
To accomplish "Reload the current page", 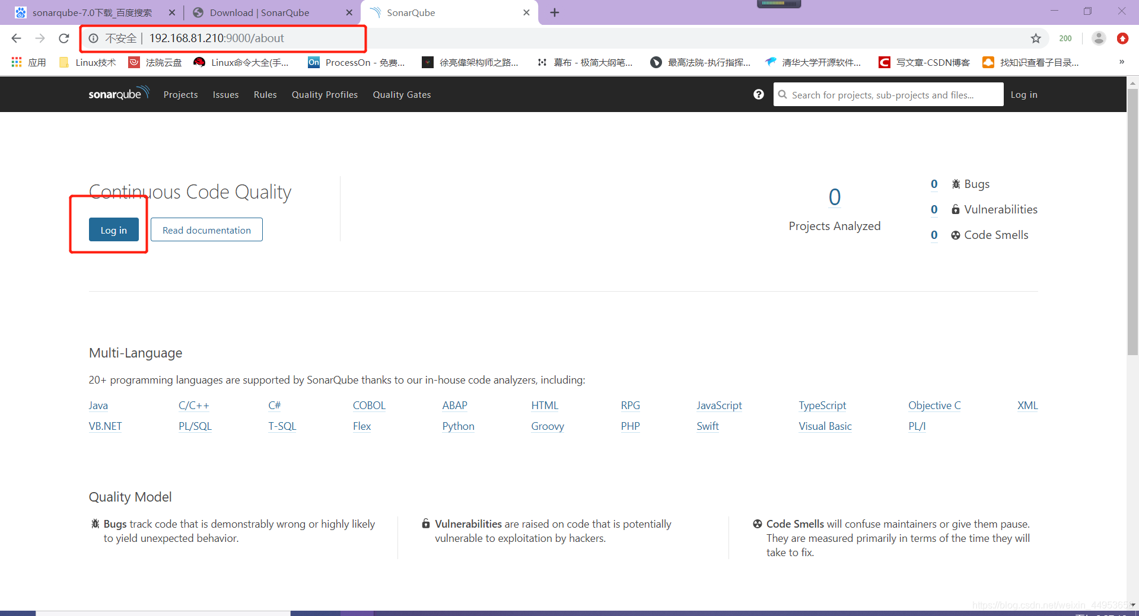I will 64,39.
